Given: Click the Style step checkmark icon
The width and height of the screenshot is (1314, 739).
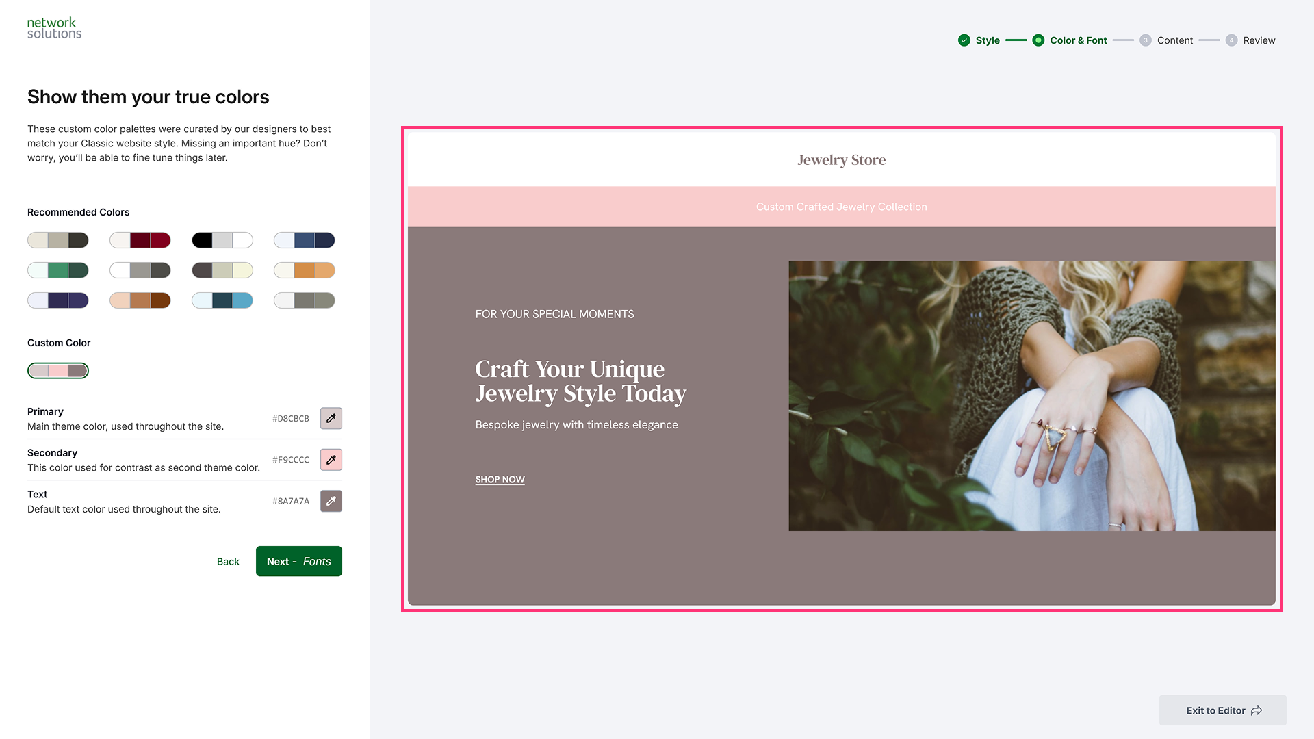Looking at the screenshot, I should 964,40.
